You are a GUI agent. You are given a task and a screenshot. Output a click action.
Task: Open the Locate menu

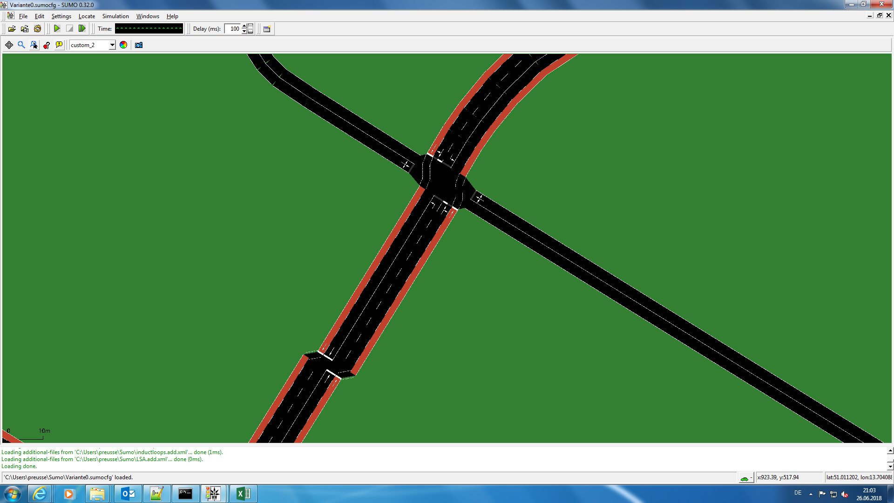click(87, 16)
